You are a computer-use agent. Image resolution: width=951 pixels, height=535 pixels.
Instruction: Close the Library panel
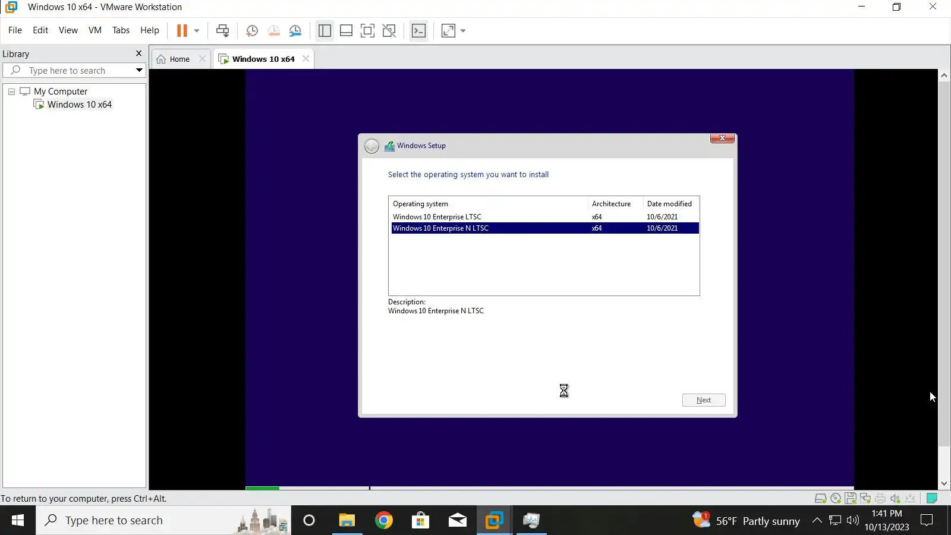tap(139, 53)
